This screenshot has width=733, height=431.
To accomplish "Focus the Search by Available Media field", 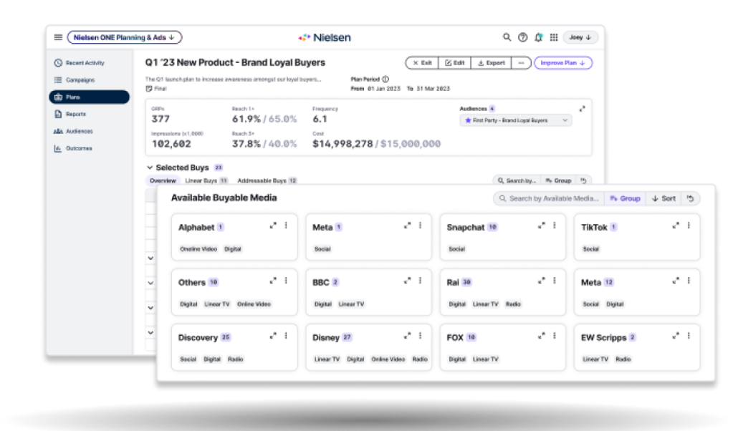I will (x=549, y=198).
